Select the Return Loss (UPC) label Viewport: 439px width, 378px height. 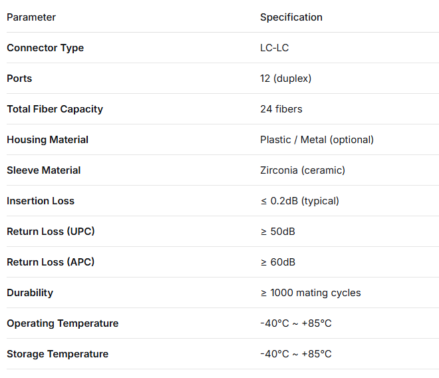point(51,232)
